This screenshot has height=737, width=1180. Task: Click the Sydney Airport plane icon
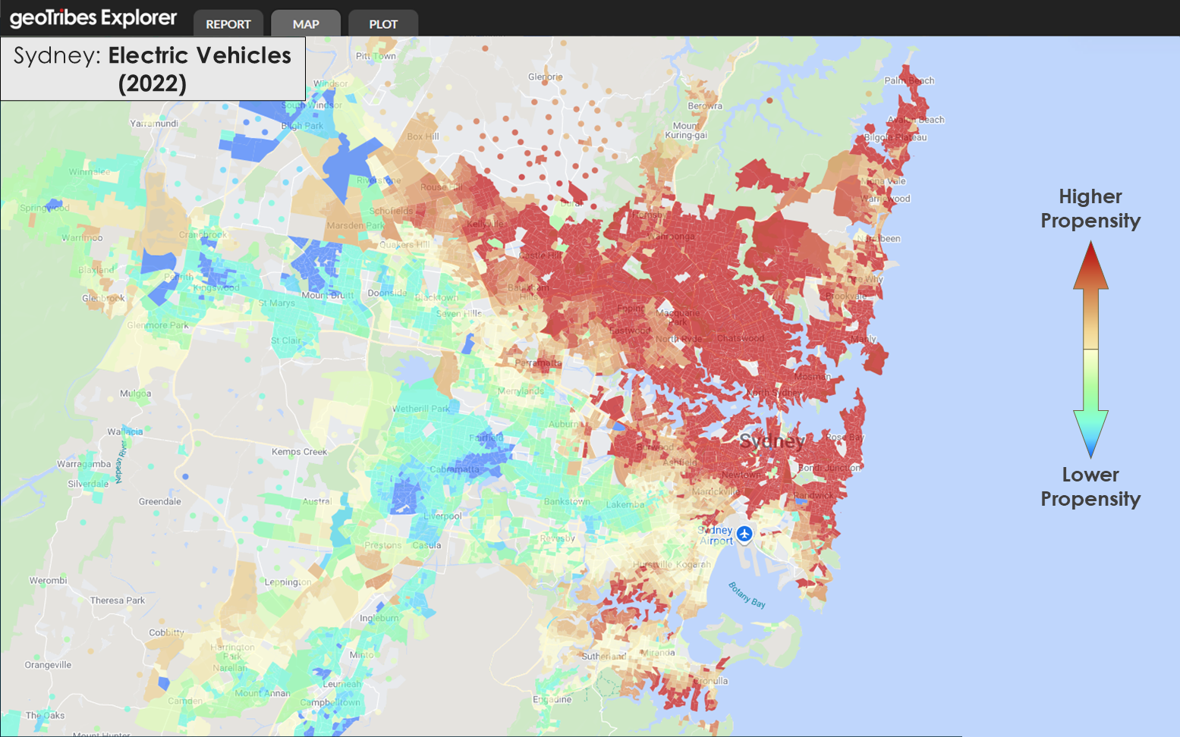[744, 534]
